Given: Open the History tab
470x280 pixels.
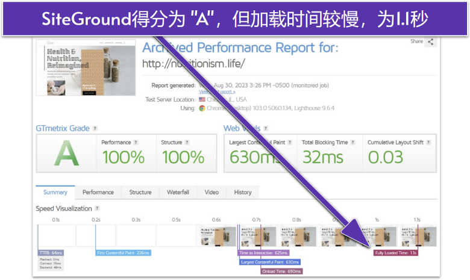Looking at the screenshot, I should [243, 192].
